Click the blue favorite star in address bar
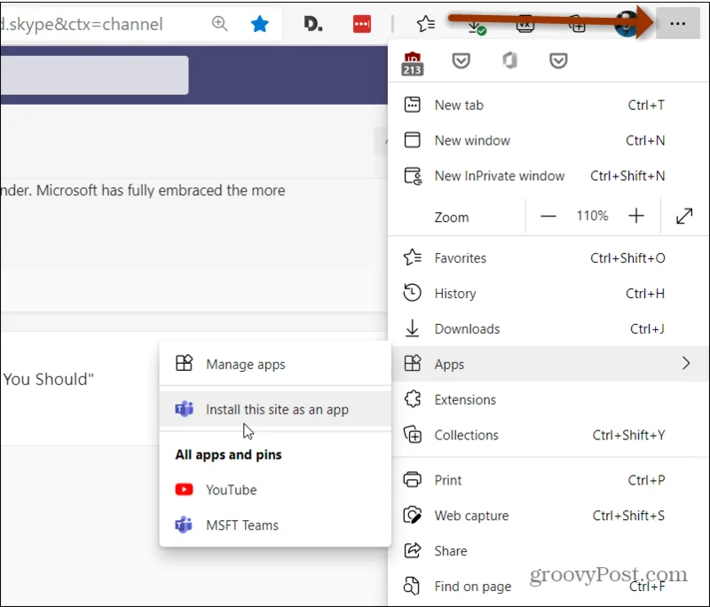 (x=259, y=24)
